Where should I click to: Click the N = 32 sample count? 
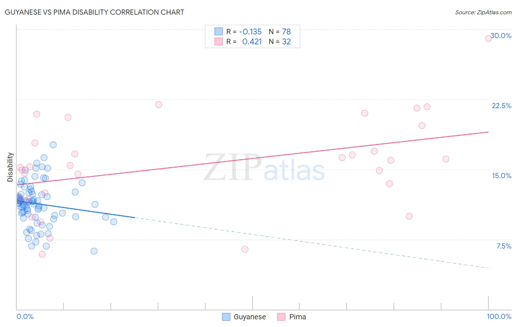(x=280, y=41)
